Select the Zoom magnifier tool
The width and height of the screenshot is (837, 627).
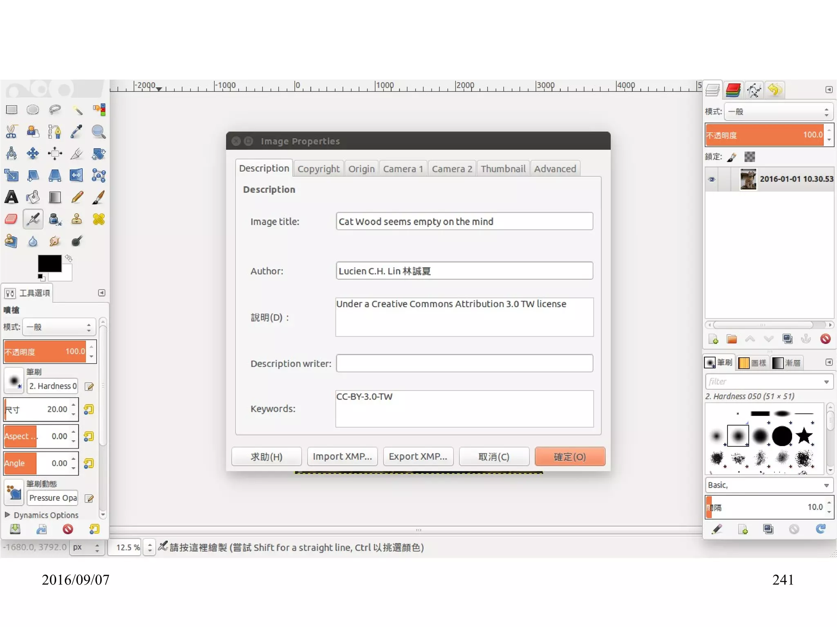(x=98, y=132)
